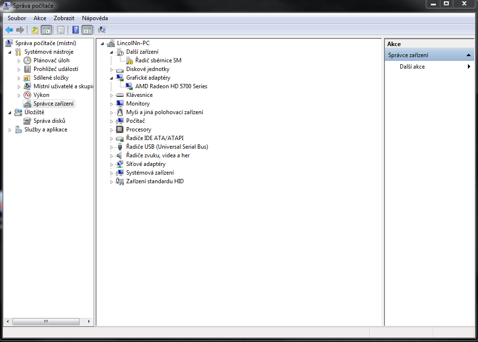Select Prohlížeč událostí in the left tree
Viewport: 478px width, 342px height.
[x=56, y=69]
